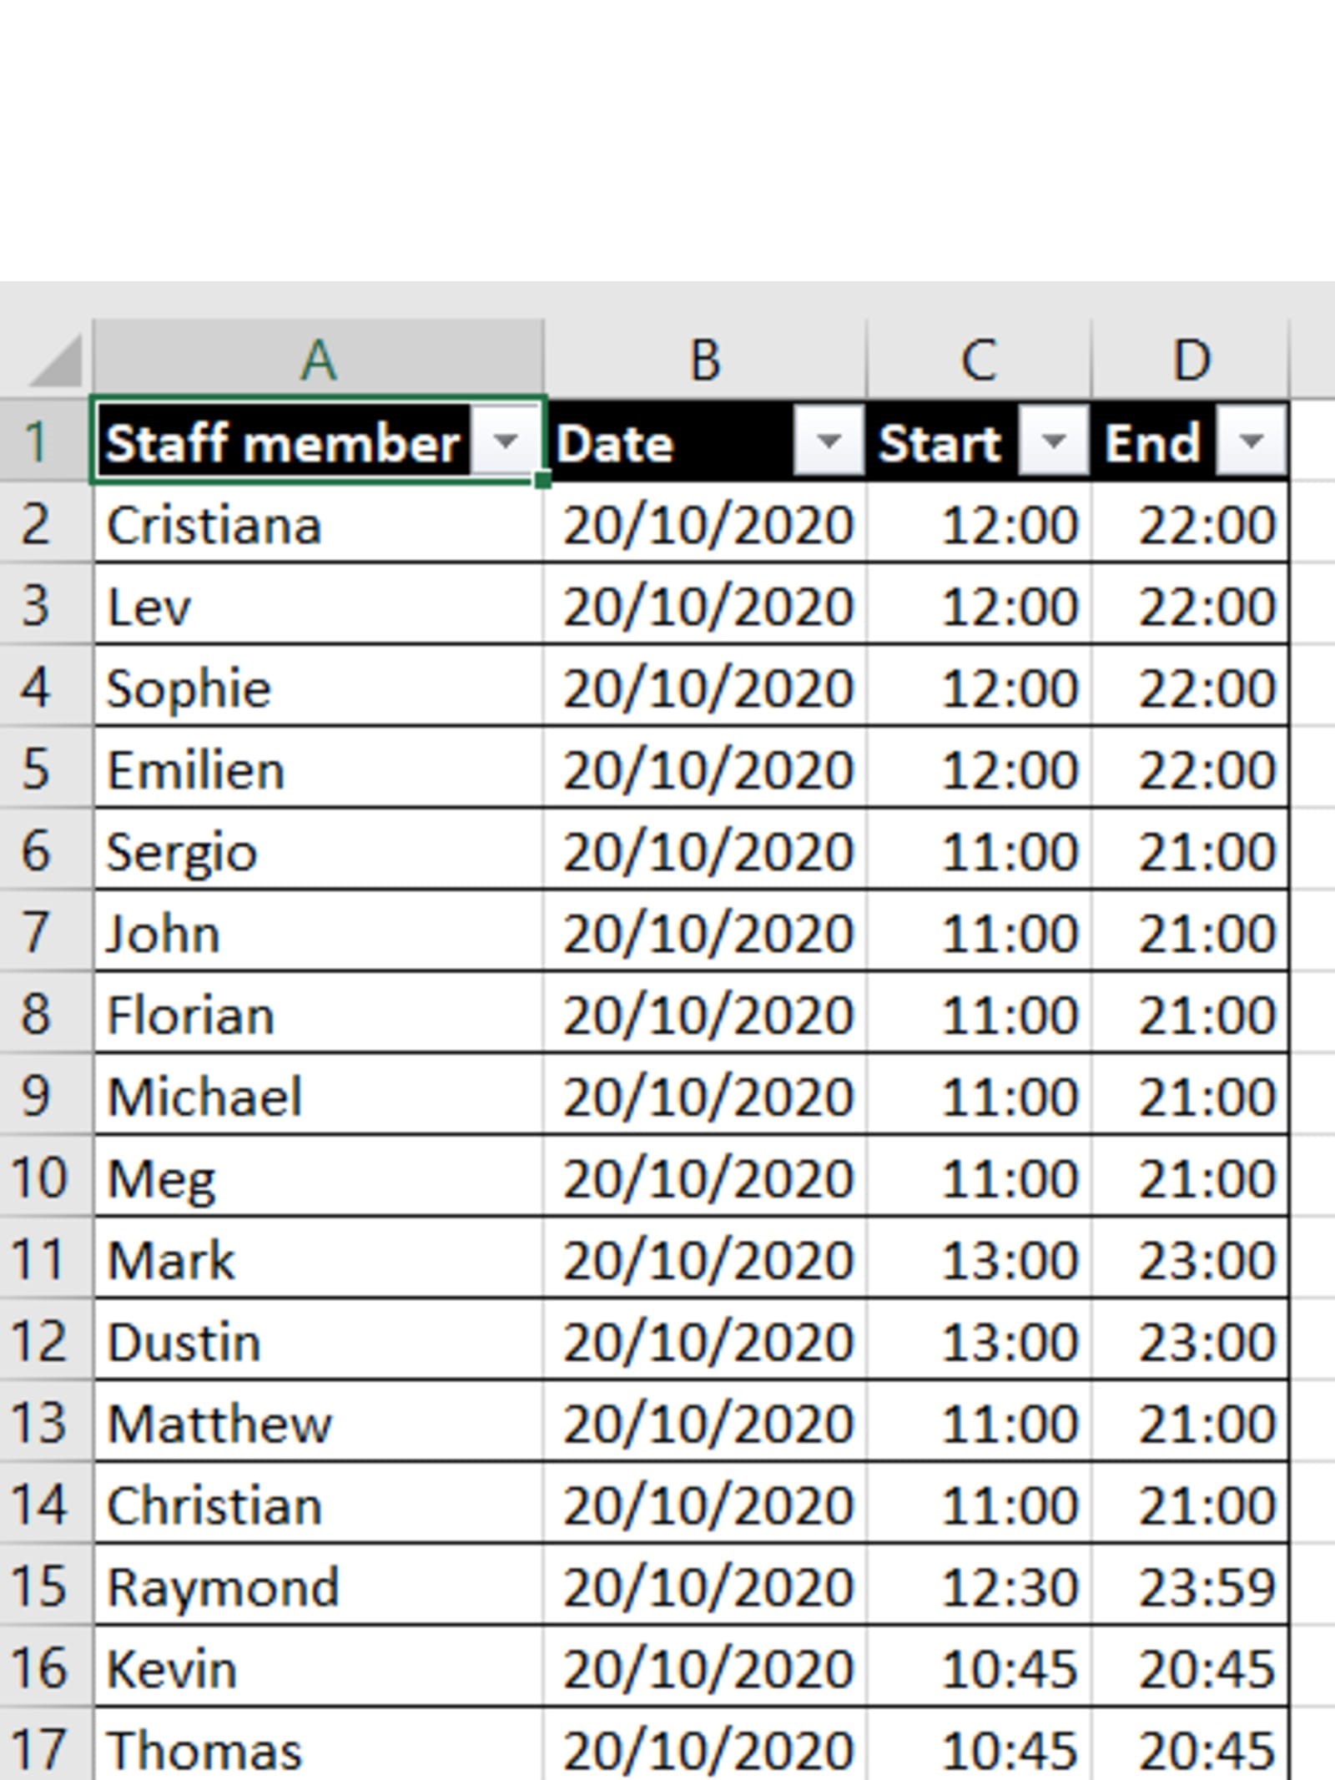Click the Select All corner triangle
1335x1780 pixels.
56,361
